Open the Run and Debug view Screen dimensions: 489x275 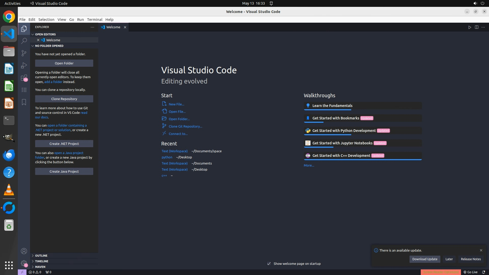click(x=24, y=65)
